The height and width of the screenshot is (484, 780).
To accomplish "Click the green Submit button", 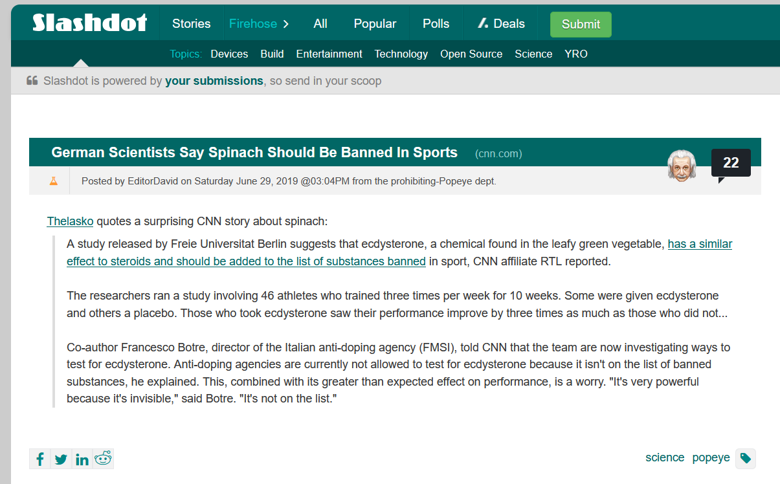I will [x=580, y=23].
